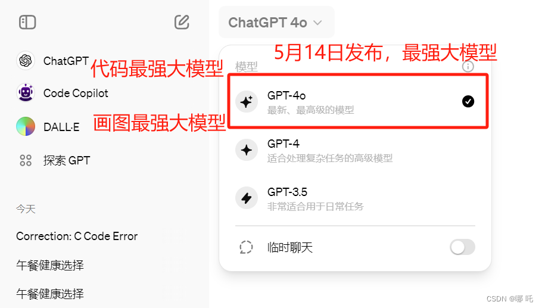
Task: Start a new chat with the pencil icon
Action: [x=182, y=23]
